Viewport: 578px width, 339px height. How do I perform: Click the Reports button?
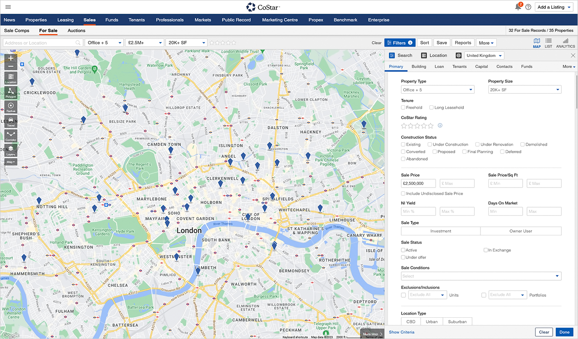(463, 43)
